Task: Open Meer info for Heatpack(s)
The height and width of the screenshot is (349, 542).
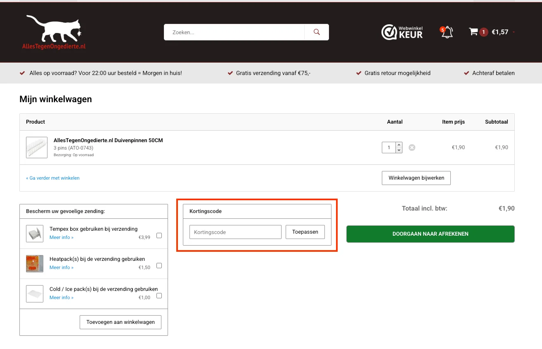Action: [62, 267]
